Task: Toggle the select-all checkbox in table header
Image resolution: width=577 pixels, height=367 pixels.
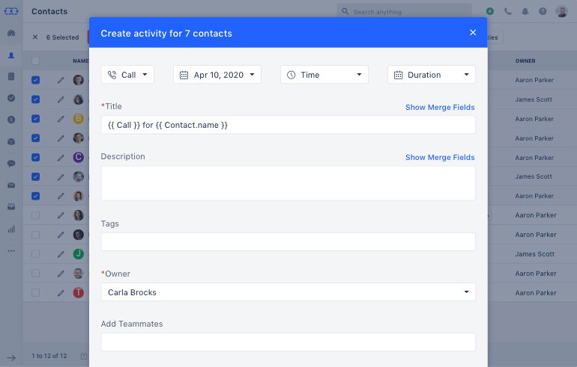Action: click(36, 61)
